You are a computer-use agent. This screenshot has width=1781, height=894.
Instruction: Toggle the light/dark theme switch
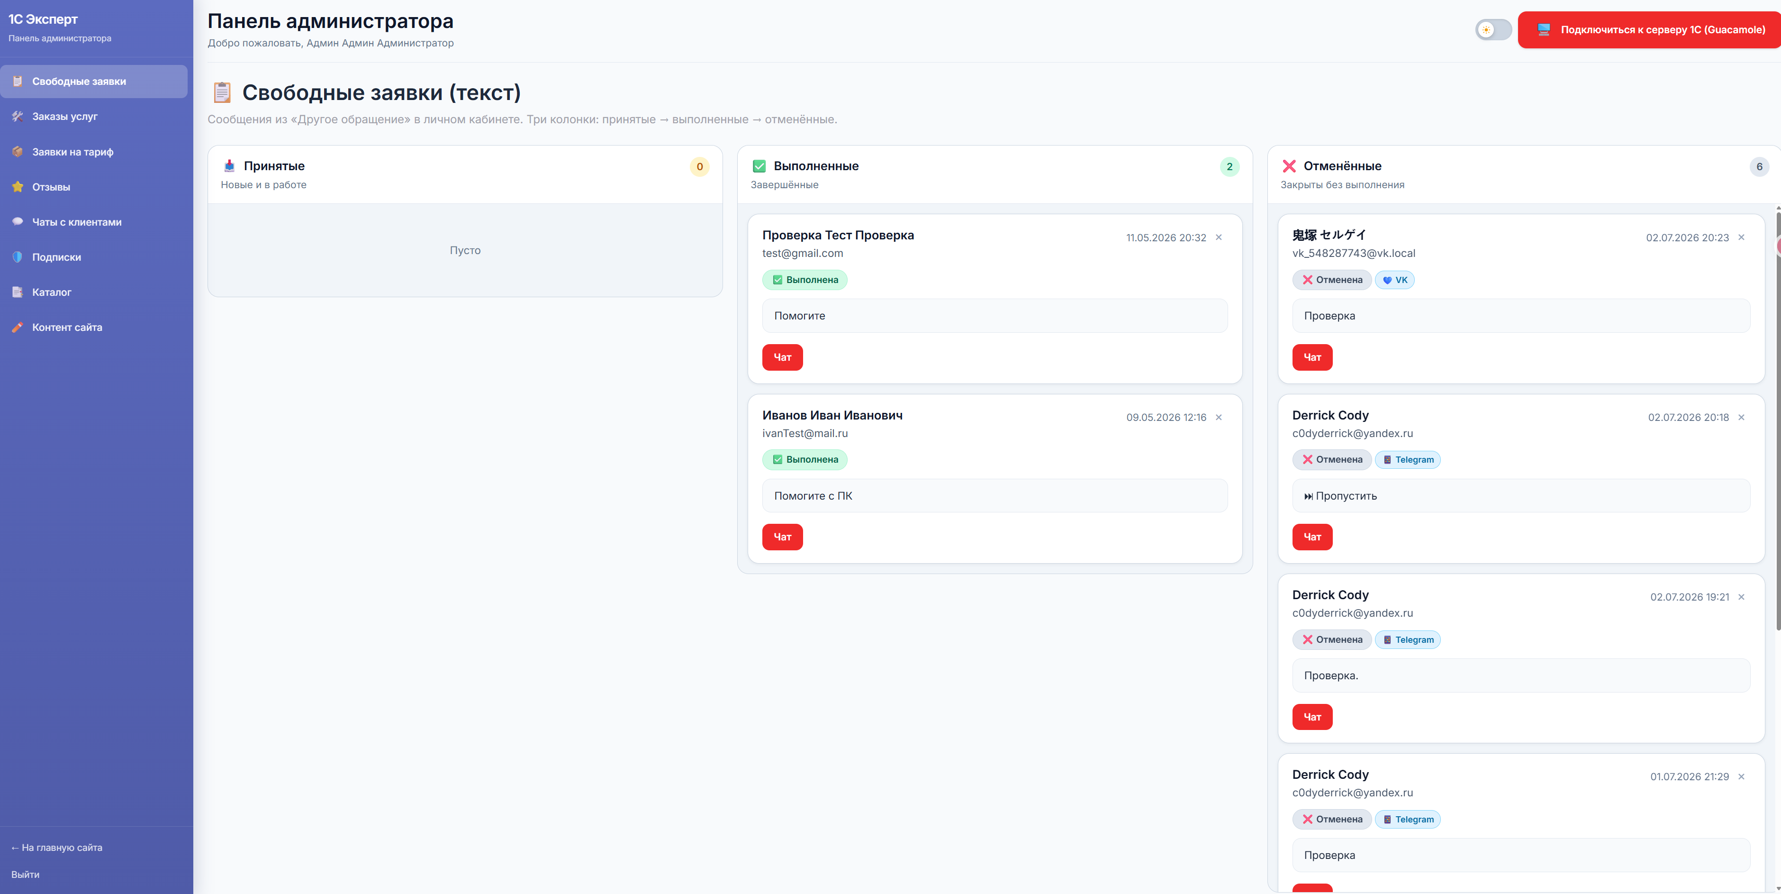(1493, 30)
